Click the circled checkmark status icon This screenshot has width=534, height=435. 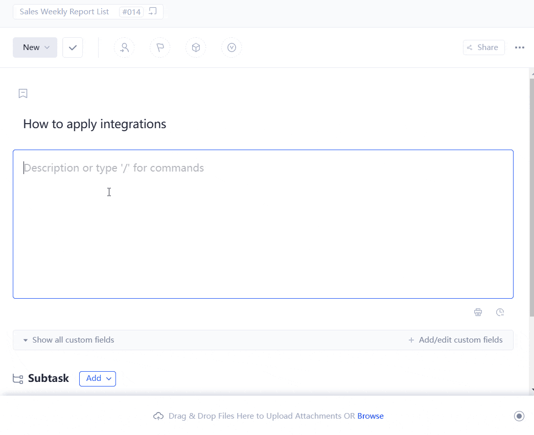click(231, 47)
